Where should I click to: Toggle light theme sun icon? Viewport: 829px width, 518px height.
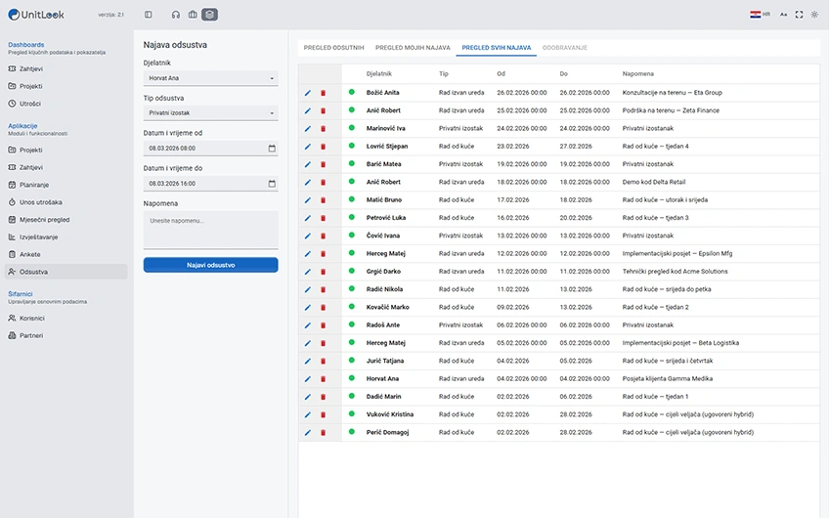pyautogui.click(x=814, y=15)
